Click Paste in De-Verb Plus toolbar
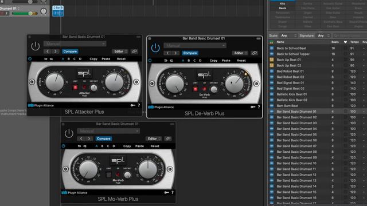This screenshot has width=367, height=206. [x=226, y=61]
